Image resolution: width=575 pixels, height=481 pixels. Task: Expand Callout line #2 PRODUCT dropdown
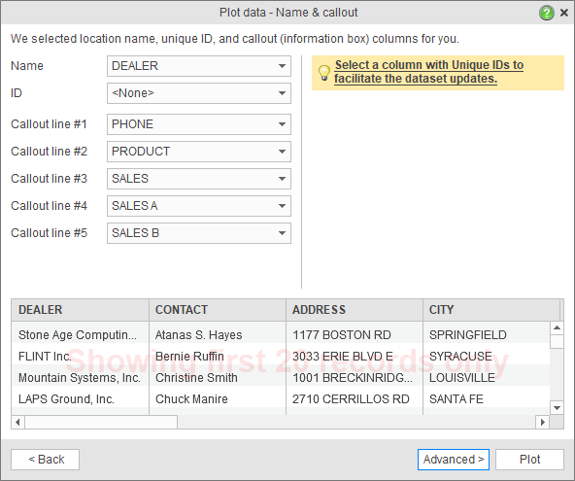(x=199, y=152)
